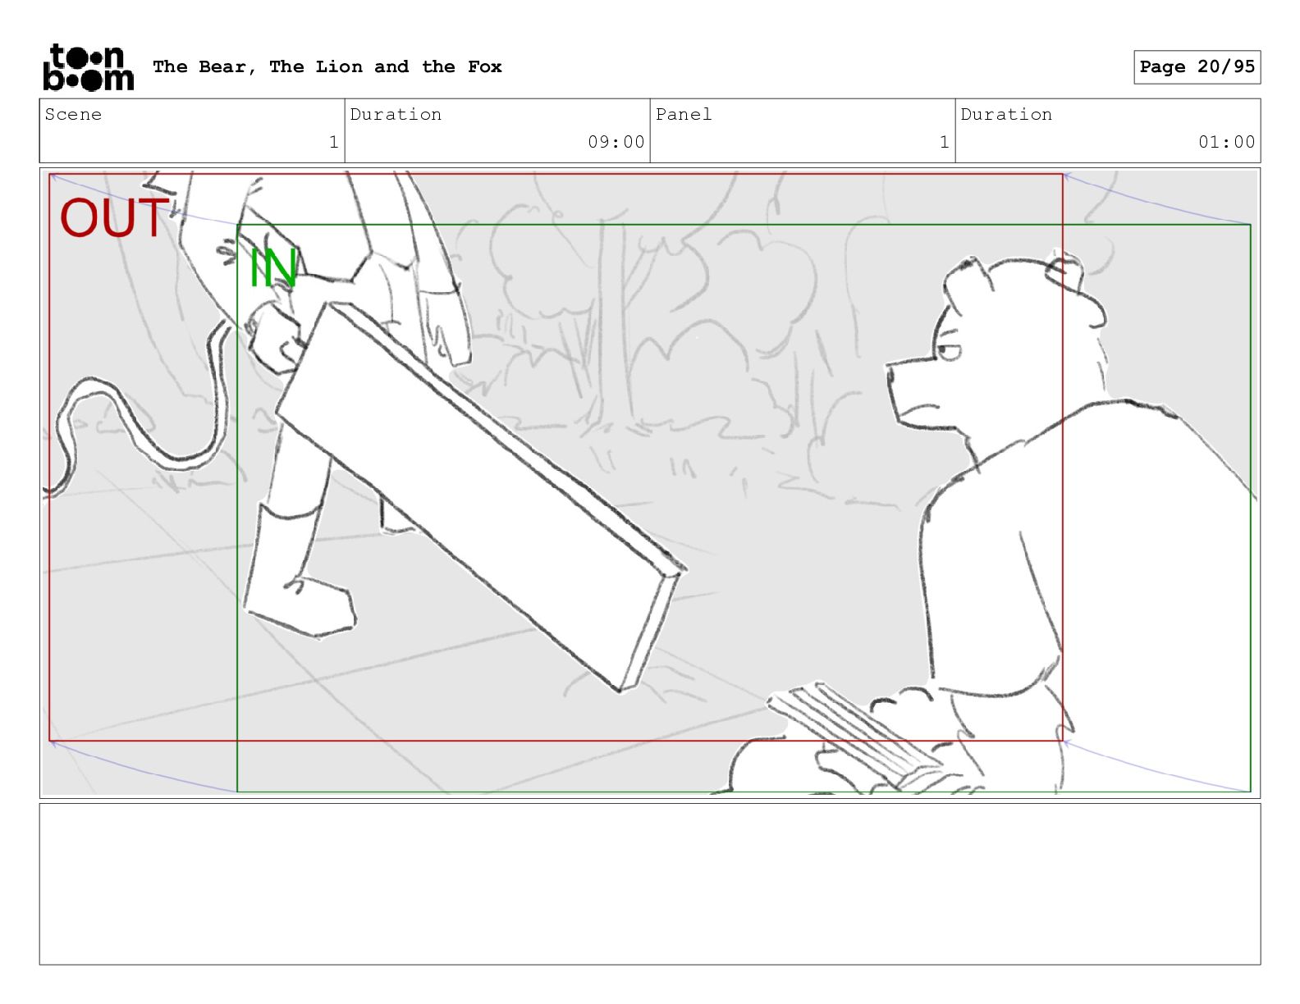Click the 'Scene' header label
Viewport: 1300px width, 1004px height.
click(x=73, y=114)
